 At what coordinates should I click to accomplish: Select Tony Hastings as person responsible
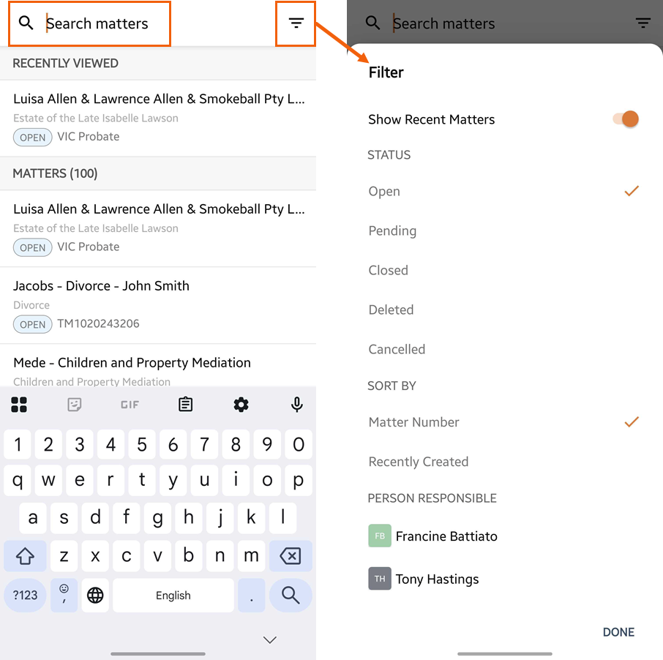click(x=437, y=579)
